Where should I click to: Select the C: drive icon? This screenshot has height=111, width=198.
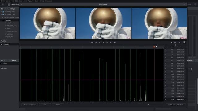point(3,12)
